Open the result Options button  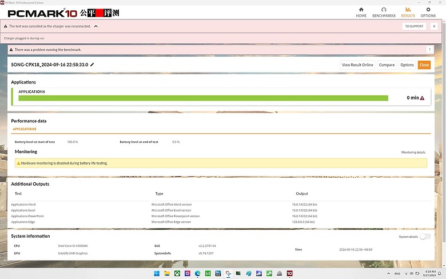[407, 65]
